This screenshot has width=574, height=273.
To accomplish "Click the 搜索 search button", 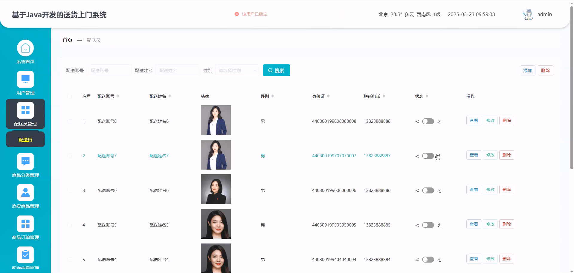I will tap(277, 70).
